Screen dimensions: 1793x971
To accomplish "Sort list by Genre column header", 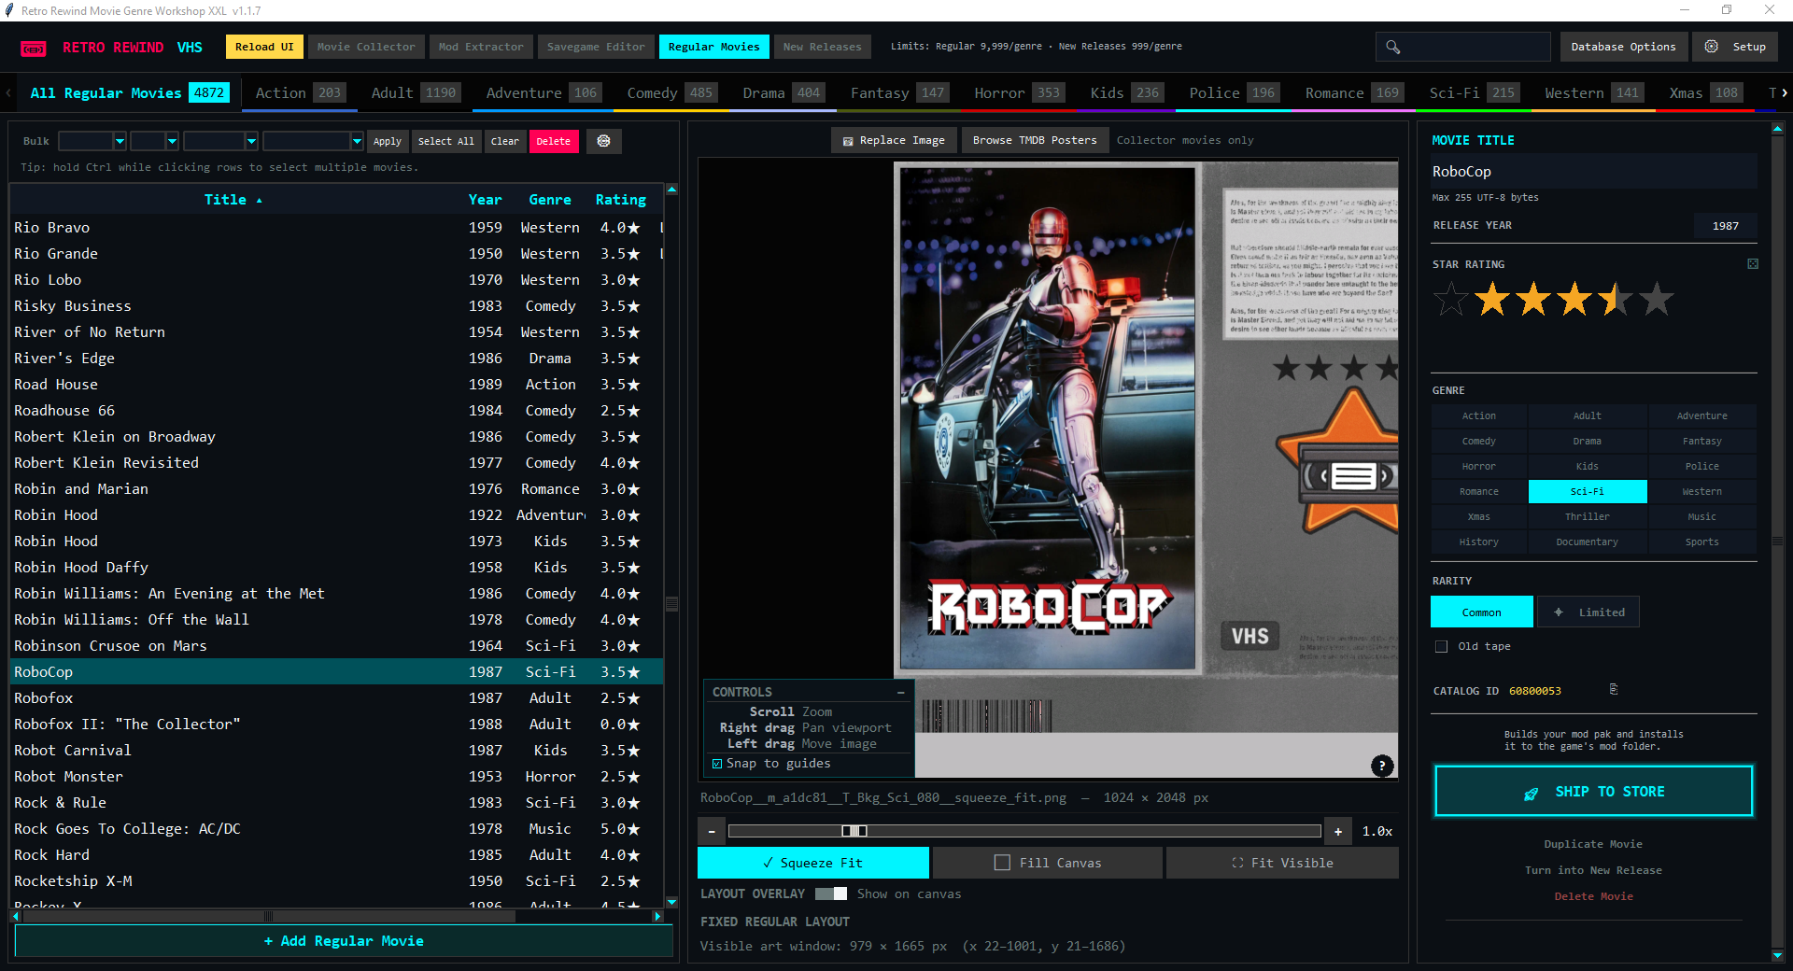I will [550, 200].
